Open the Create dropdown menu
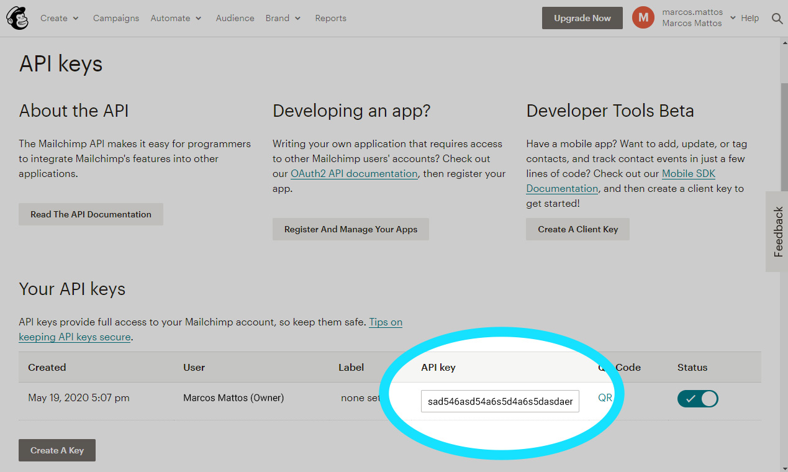This screenshot has width=788, height=472. 60,18
